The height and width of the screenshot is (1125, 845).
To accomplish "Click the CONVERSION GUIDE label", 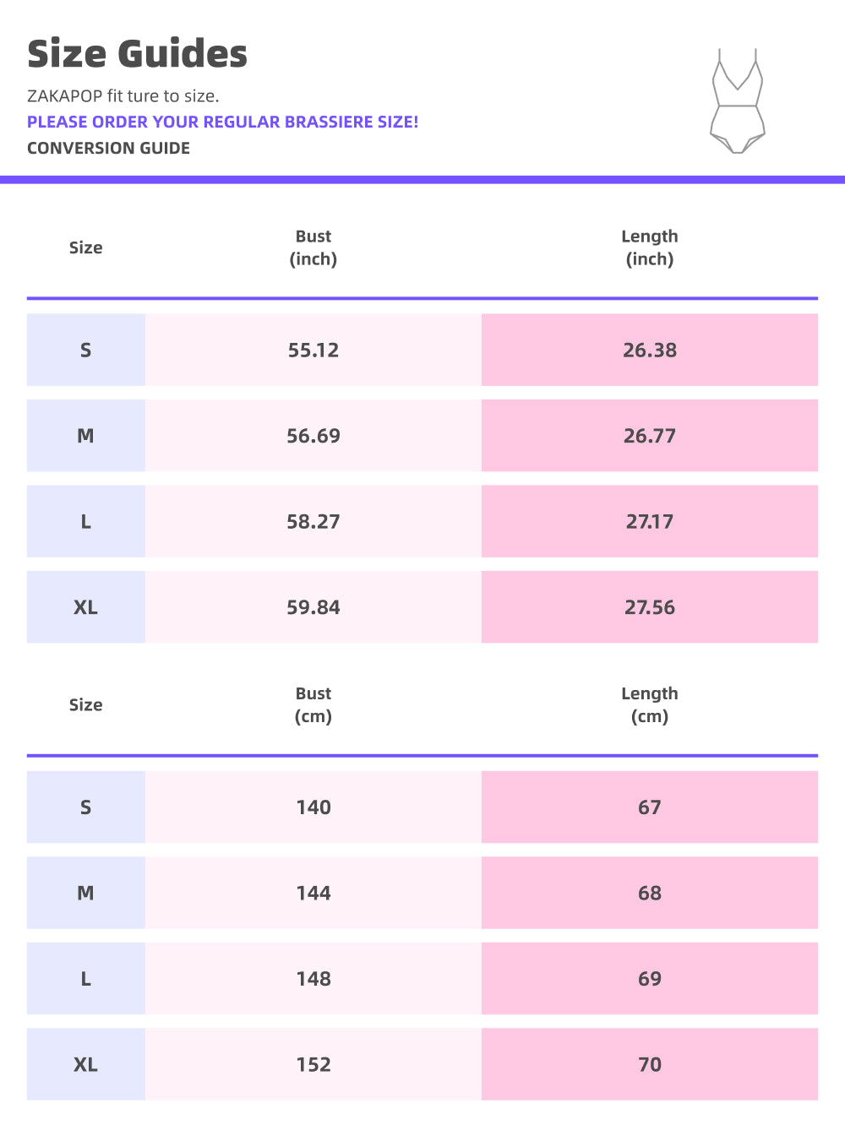I will click(108, 148).
